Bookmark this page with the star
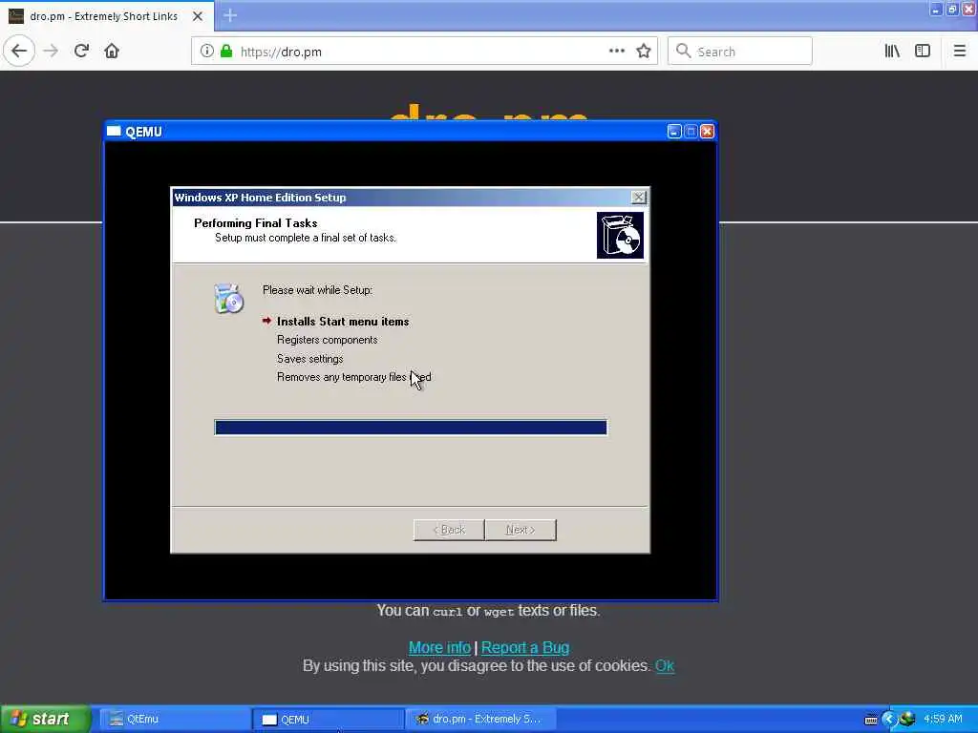 tap(644, 52)
